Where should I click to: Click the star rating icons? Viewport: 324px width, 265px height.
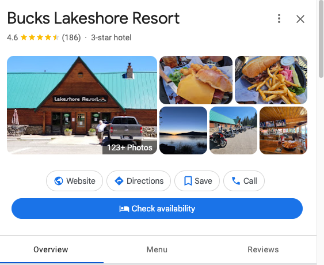[x=40, y=37]
